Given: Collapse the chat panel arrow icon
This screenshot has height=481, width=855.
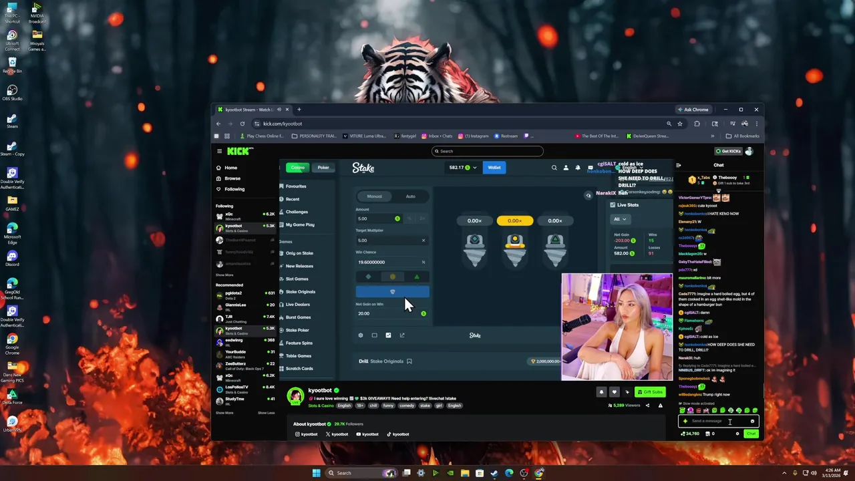Looking at the screenshot, I should 679,165.
